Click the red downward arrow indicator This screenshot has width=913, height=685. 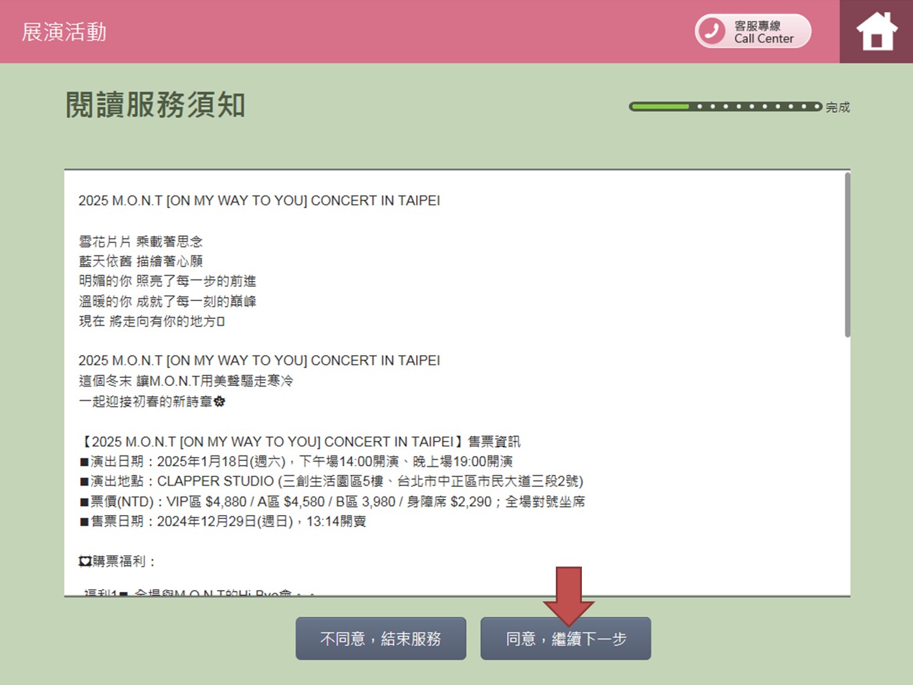click(x=568, y=593)
